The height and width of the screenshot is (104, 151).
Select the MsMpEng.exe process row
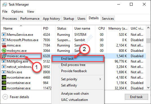[73, 61]
